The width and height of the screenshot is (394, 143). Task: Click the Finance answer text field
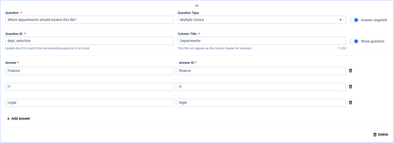click(x=90, y=71)
